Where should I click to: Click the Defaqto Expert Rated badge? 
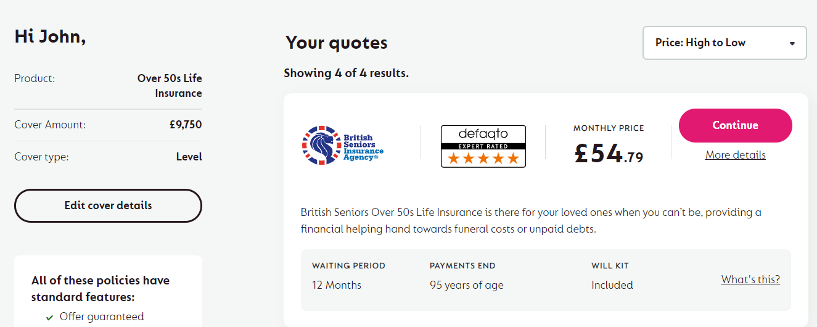483,146
